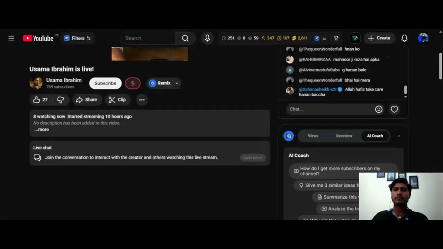Click the Search input field
The height and width of the screenshot is (249, 443).
[148, 38]
